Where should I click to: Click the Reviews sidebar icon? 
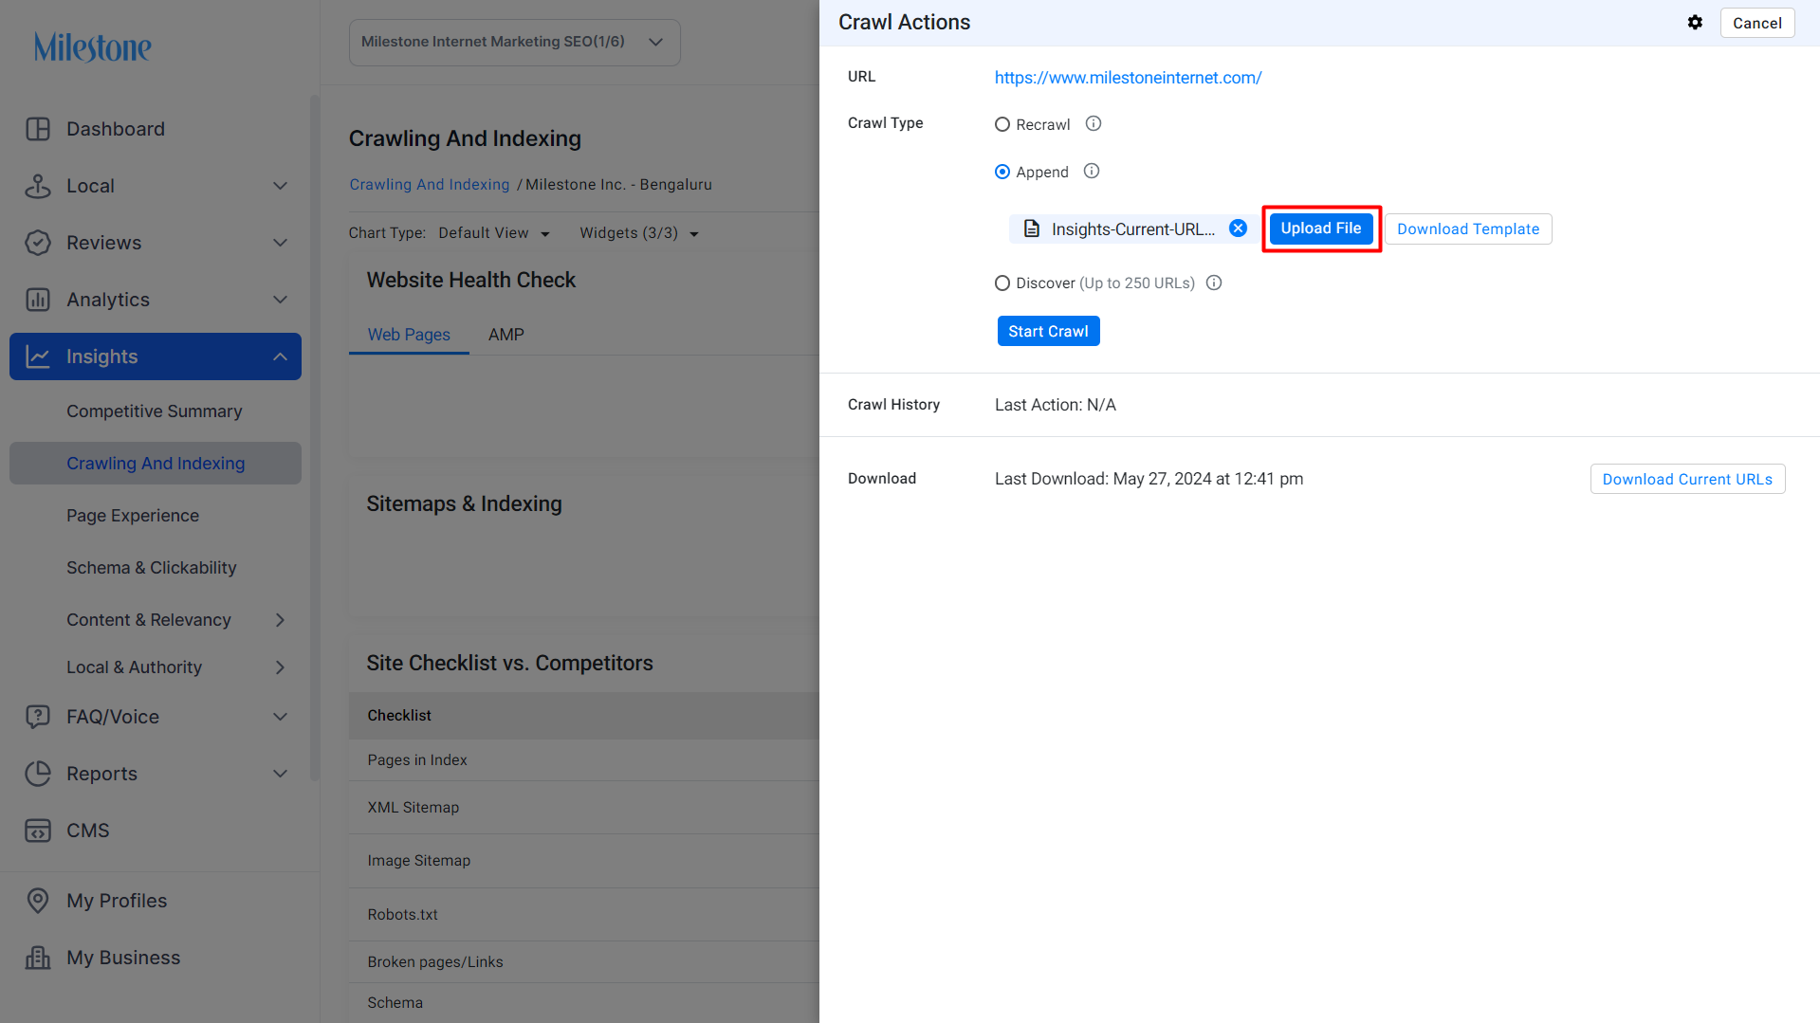(38, 243)
